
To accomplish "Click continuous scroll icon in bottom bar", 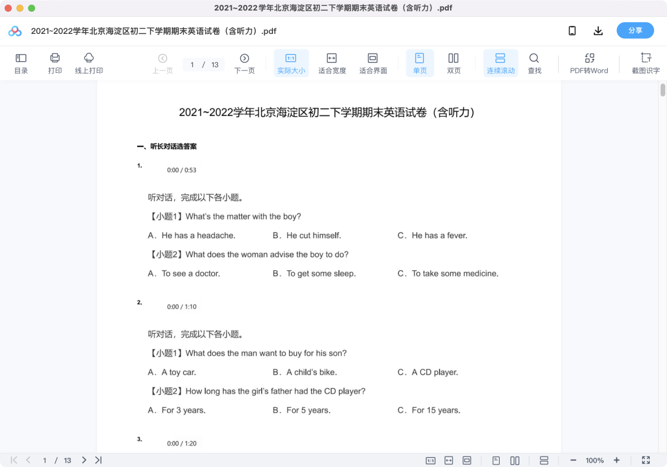I will tap(544, 461).
